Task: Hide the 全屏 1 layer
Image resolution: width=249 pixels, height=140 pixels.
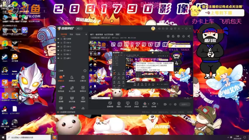Action: click(58, 58)
